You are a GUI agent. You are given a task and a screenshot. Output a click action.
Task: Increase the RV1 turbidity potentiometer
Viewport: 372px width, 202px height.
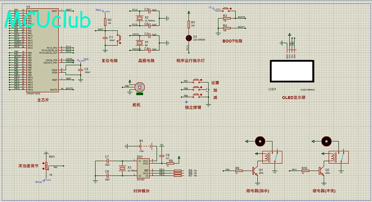(x=43, y=163)
